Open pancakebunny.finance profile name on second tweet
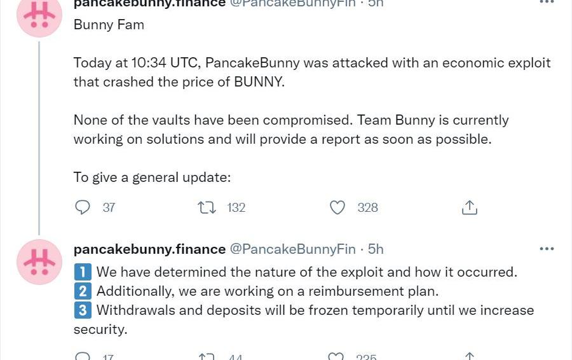572x360 pixels. coord(149,249)
